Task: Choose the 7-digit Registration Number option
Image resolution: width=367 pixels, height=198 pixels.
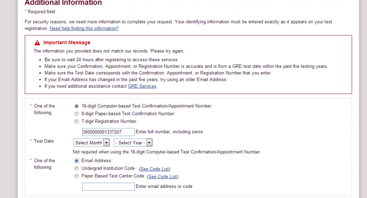Action: 77,121
